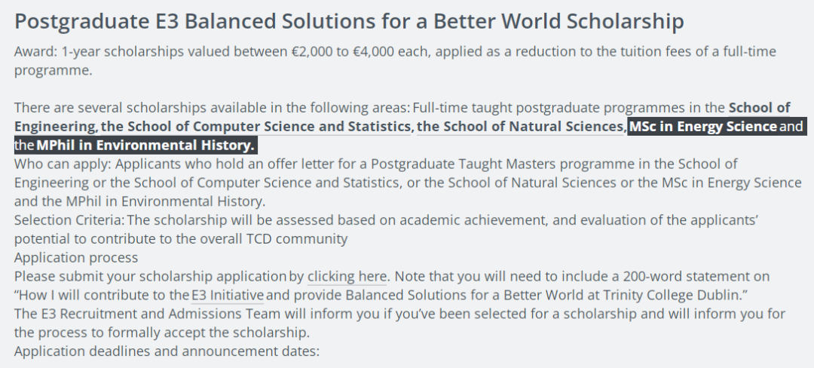Click the "Who can apply" paragraph text
814x368 pixels.
(x=408, y=182)
